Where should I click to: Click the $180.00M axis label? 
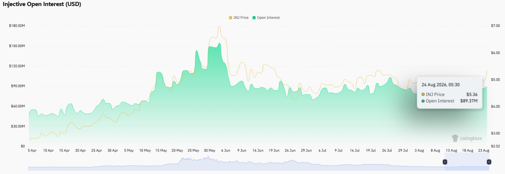(17, 26)
